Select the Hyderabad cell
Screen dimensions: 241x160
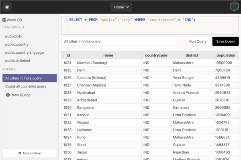pyautogui.click(x=108, y=93)
